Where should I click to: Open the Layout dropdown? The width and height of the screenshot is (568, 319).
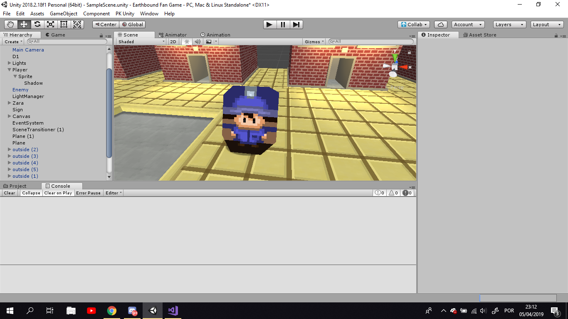tap(547, 25)
